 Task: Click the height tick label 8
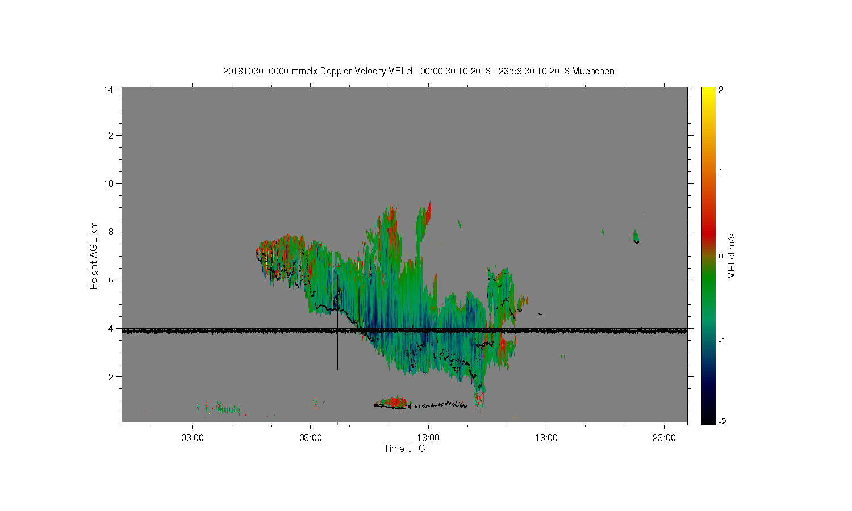pyautogui.click(x=110, y=232)
